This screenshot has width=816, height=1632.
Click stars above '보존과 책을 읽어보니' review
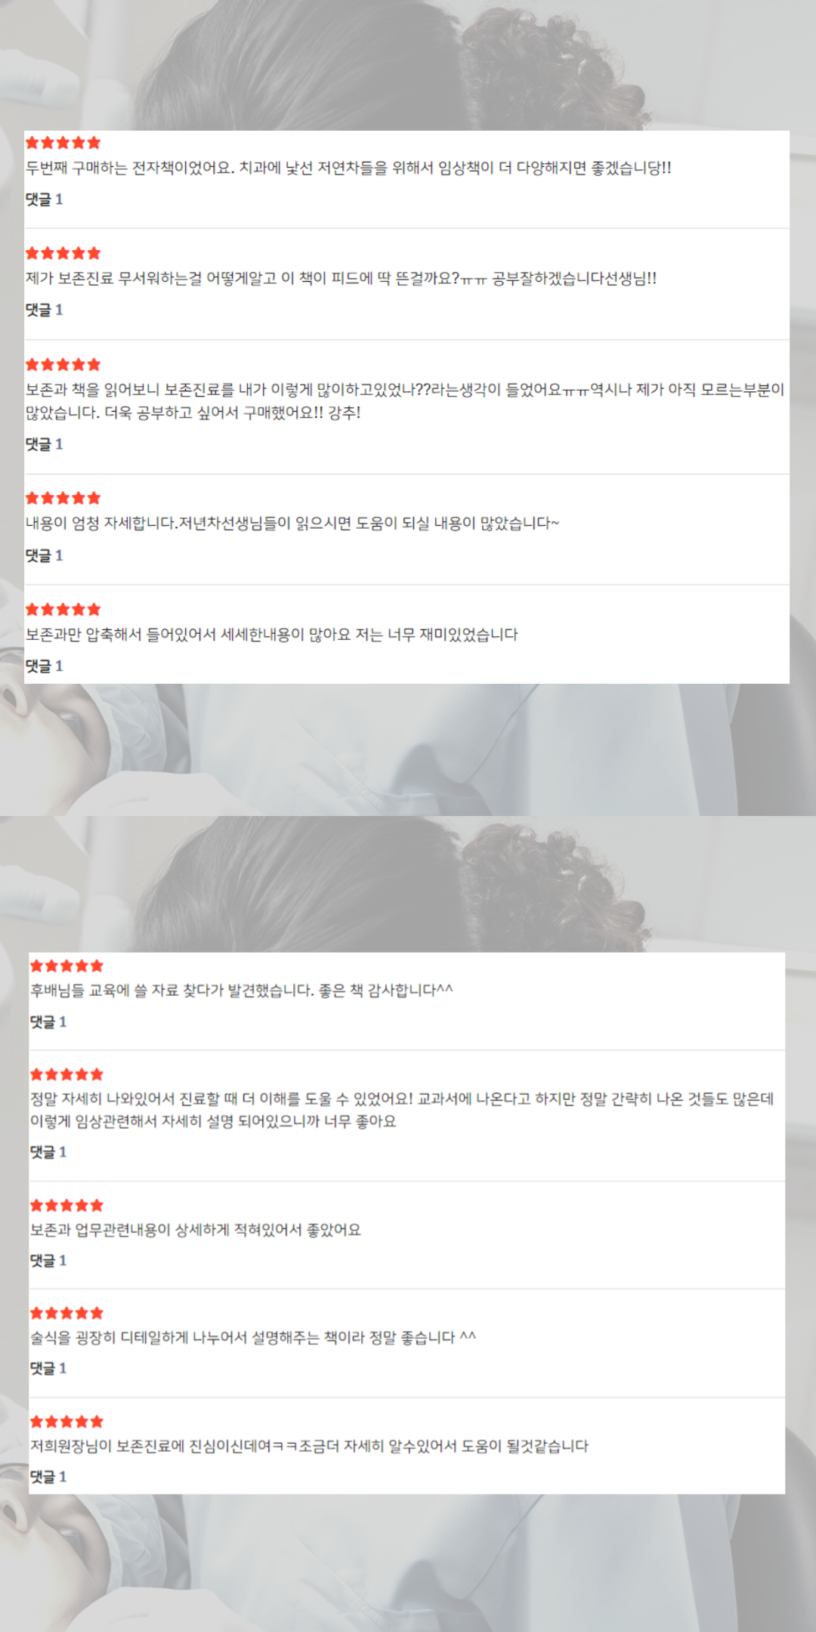point(63,365)
